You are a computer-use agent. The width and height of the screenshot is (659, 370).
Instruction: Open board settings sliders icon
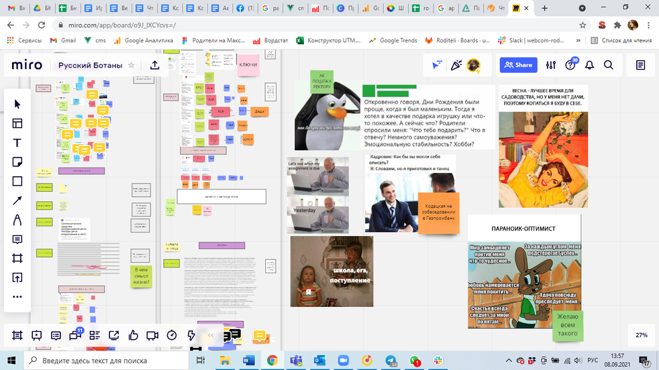550,65
